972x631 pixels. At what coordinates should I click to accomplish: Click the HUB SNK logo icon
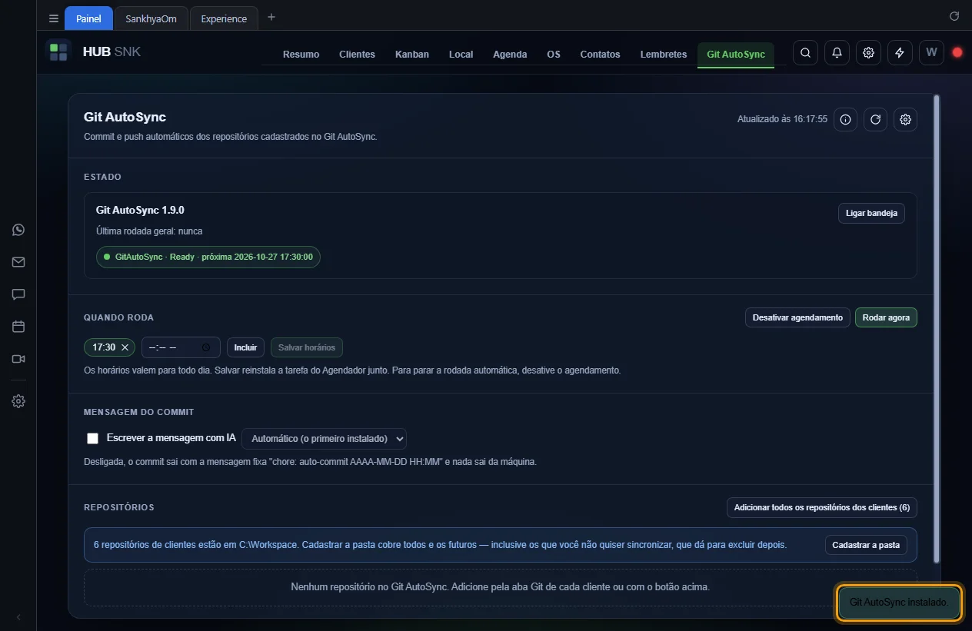click(x=58, y=52)
